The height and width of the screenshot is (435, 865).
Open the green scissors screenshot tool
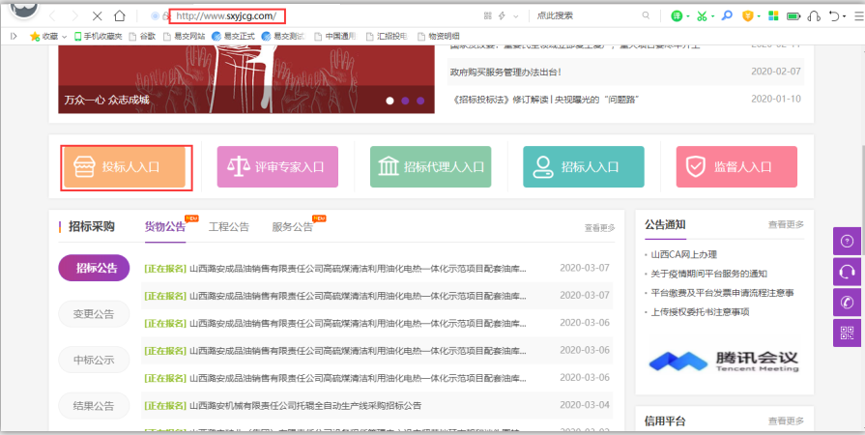coord(702,16)
